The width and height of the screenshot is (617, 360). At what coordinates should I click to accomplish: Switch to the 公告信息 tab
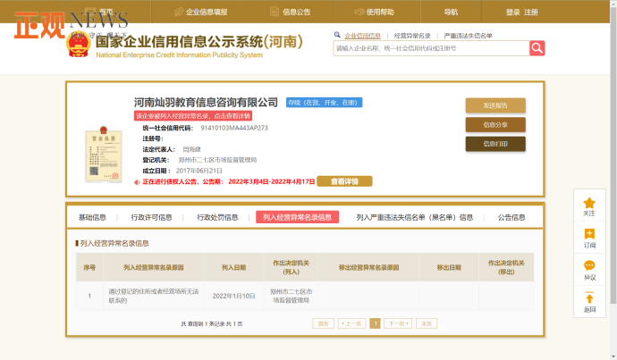(x=511, y=217)
